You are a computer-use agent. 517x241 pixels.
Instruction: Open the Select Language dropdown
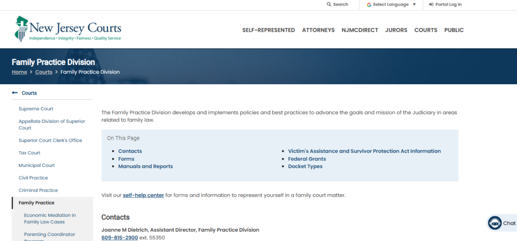coord(391,5)
